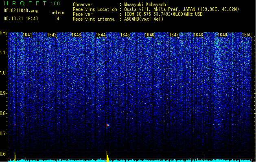Click the 0.6 frequency axis label
Screen dimensions: 256x162
4,154
